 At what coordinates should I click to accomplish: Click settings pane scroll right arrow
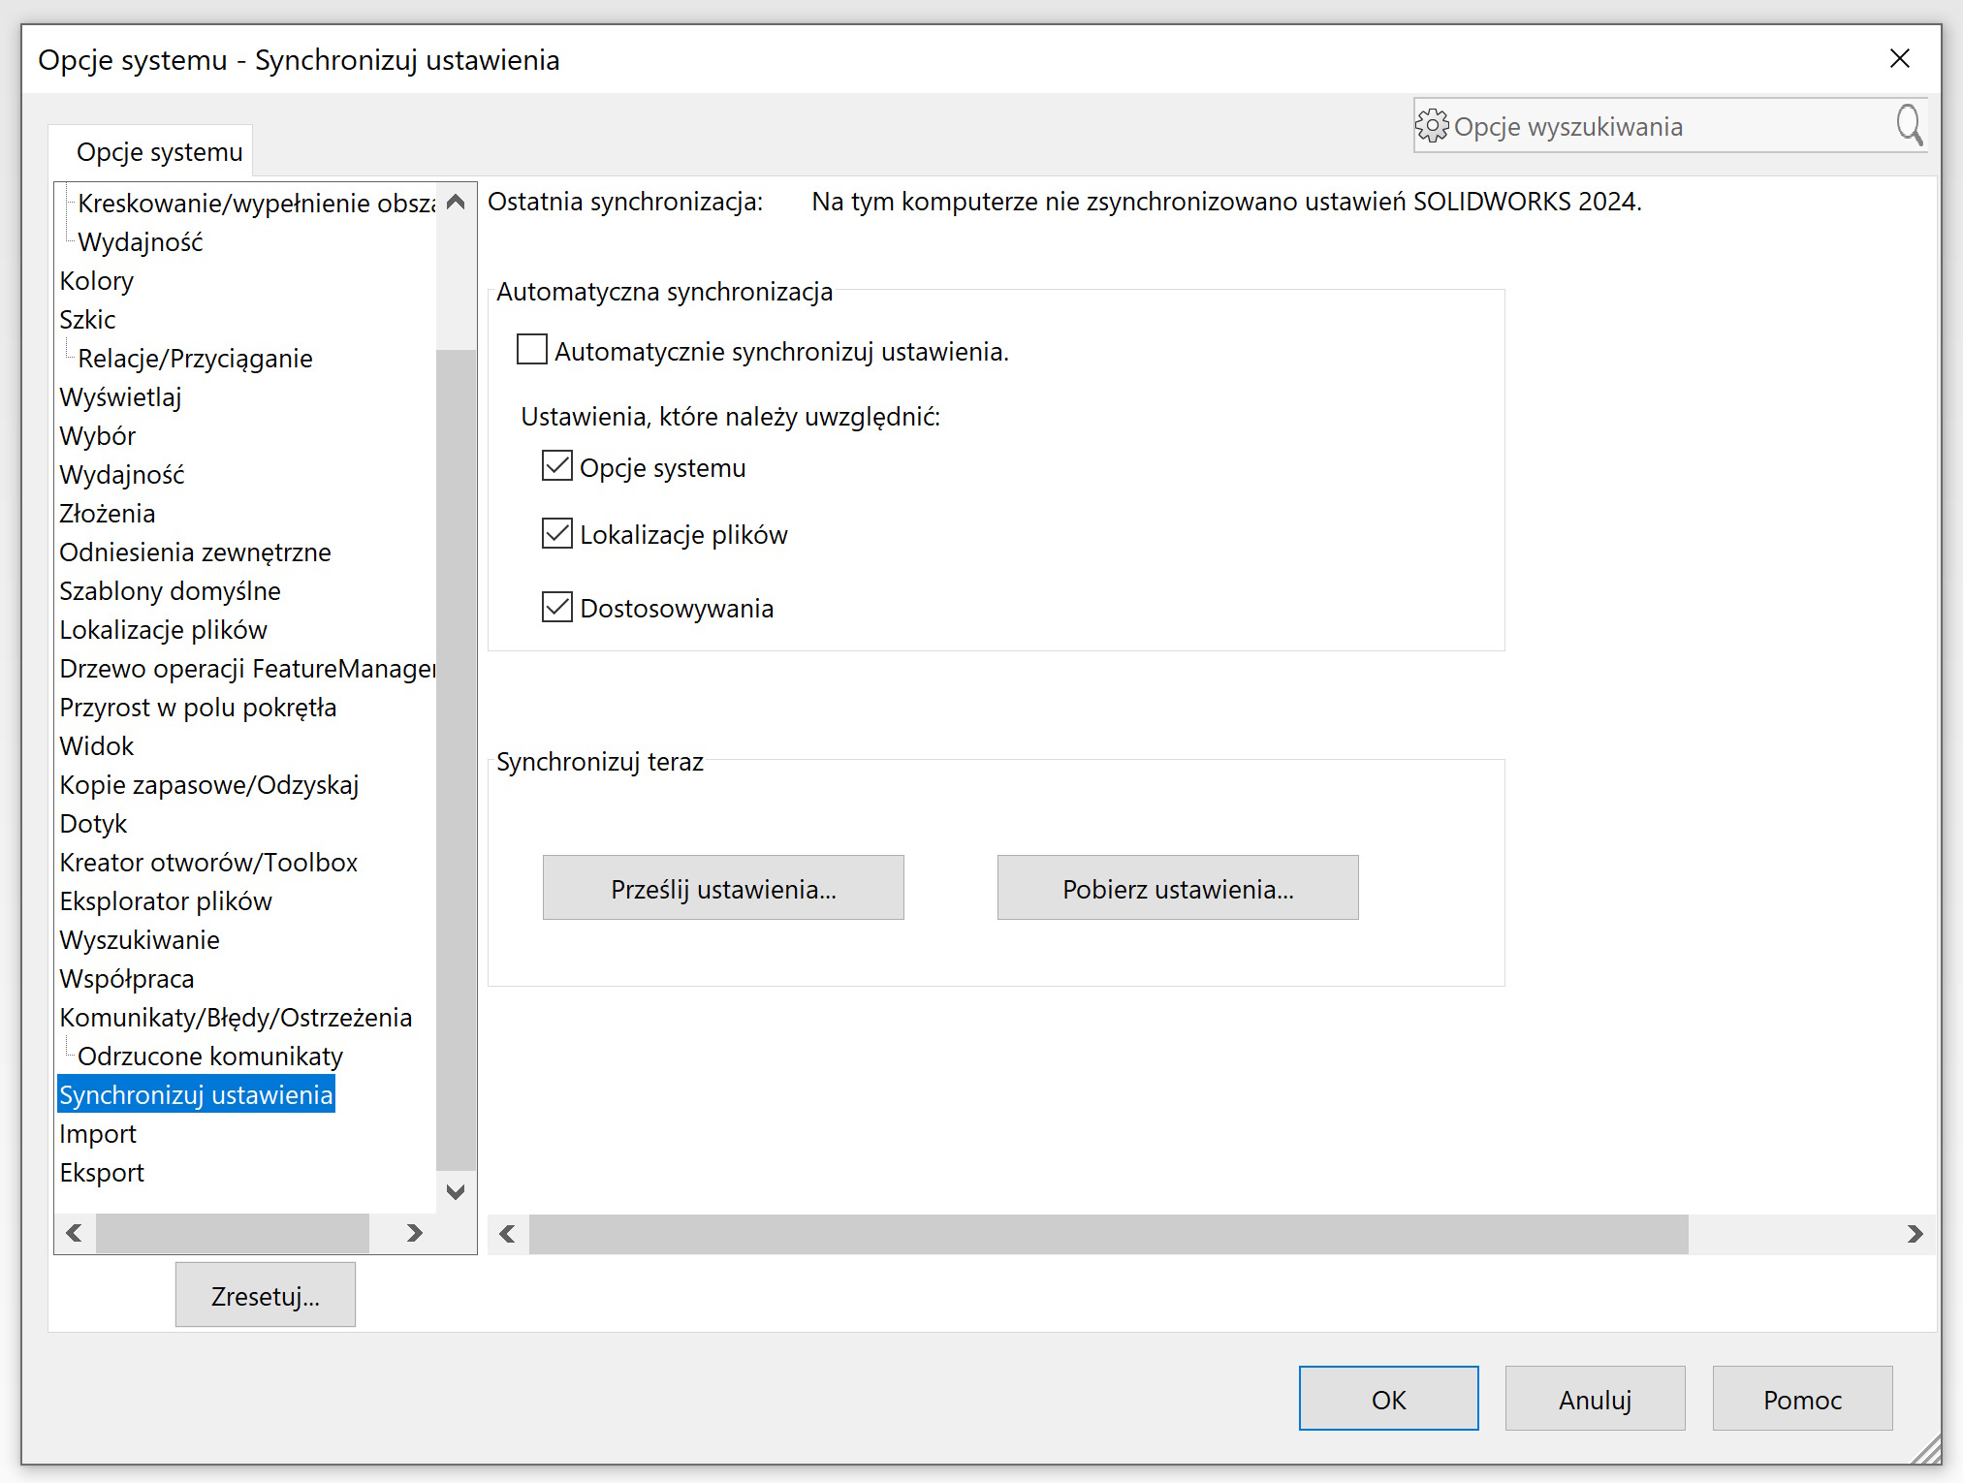click(x=1915, y=1234)
